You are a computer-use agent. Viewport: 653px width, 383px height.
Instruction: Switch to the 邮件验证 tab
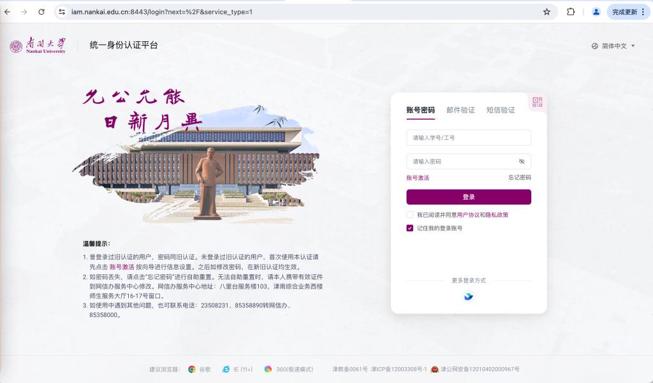point(460,110)
